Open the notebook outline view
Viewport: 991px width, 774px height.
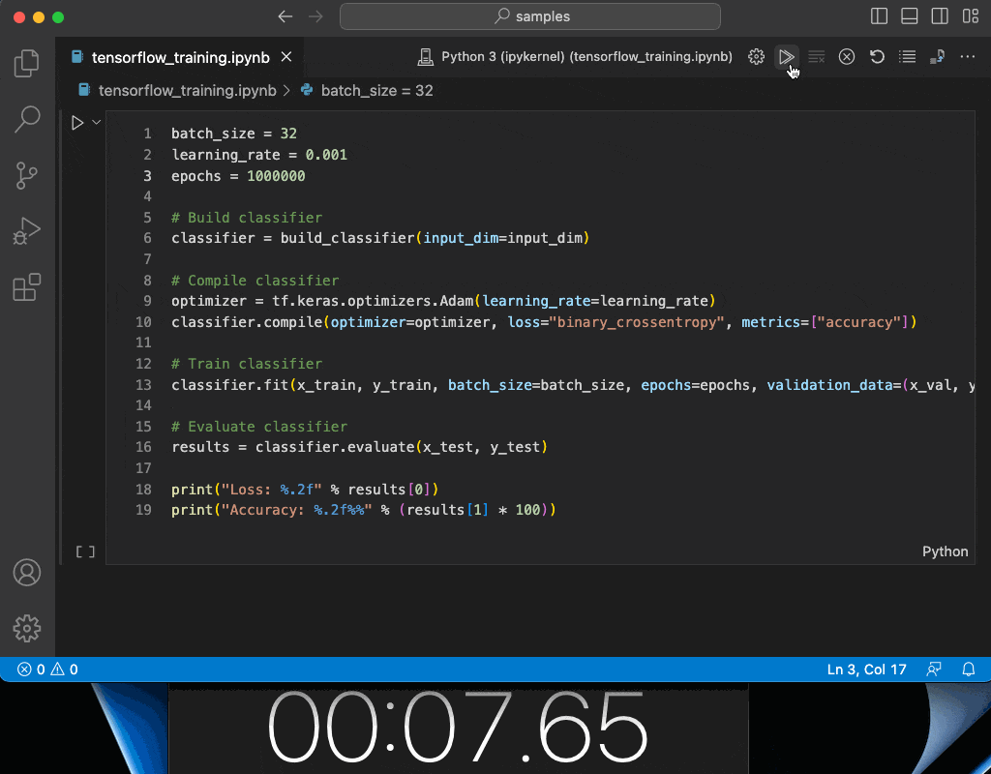907,56
